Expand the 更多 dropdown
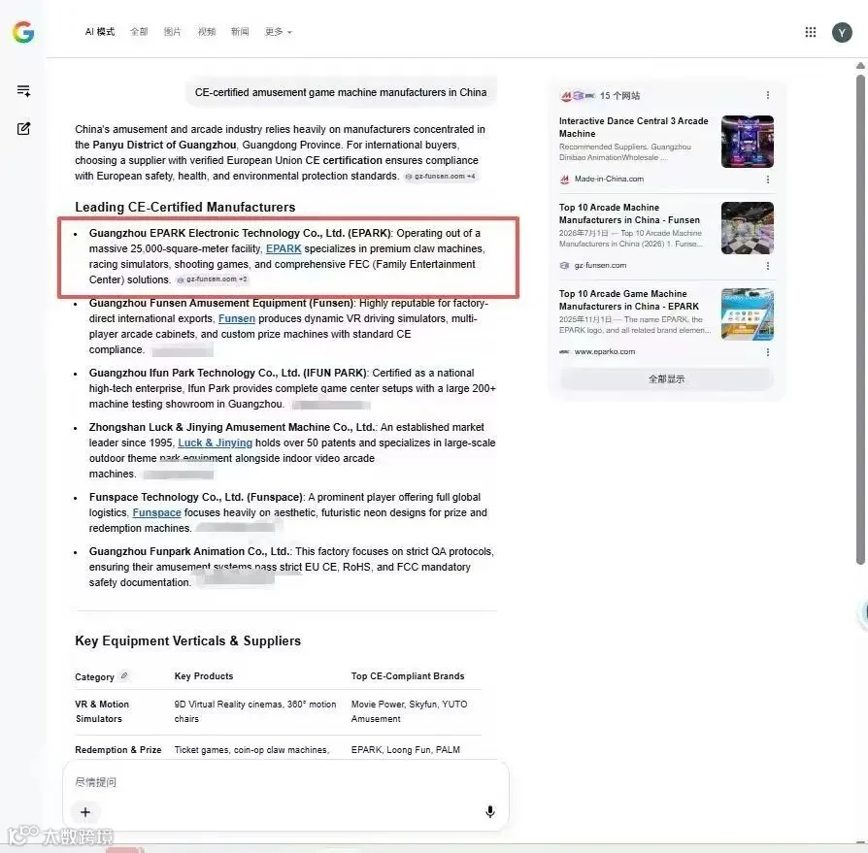This screenshot has width=868, height=853. click(x=278, y=31)
